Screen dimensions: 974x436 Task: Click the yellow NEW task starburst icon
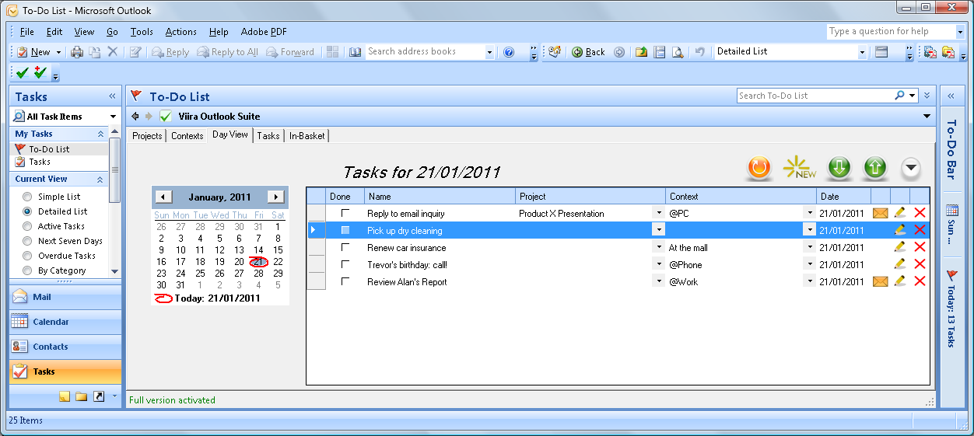click(x=799, y=167)
